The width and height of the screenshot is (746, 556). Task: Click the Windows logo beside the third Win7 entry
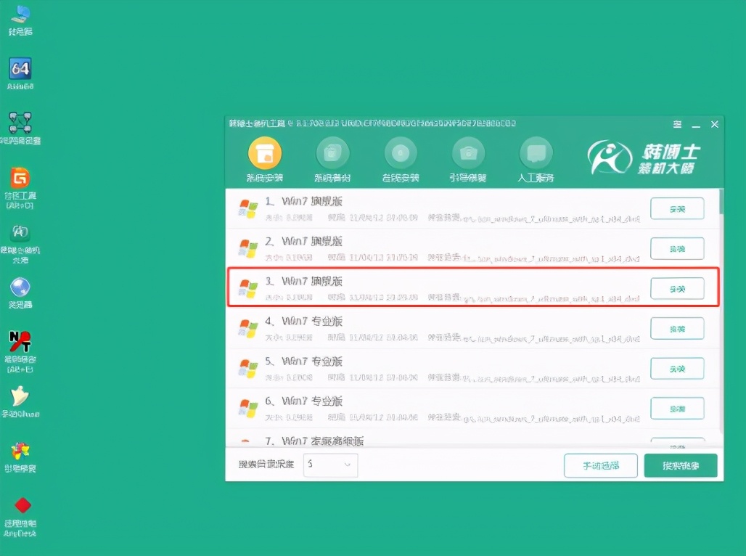(250, 288)
